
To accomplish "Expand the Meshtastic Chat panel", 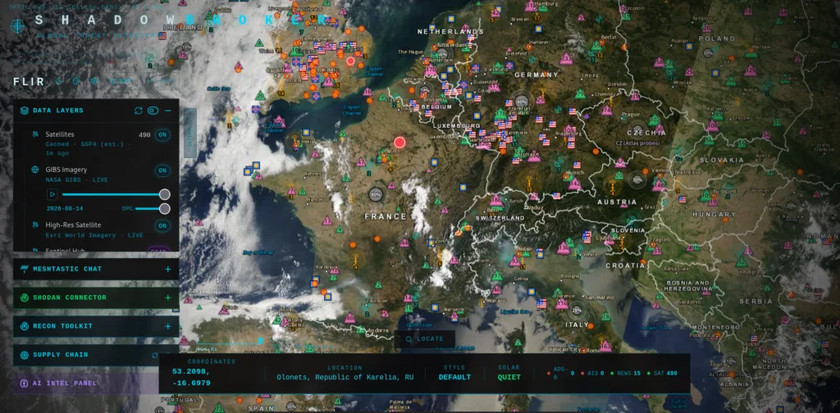I will click(168, 269).
